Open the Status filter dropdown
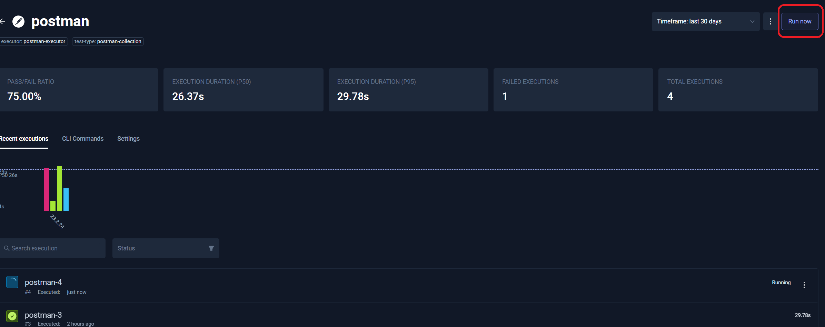The image size is (825, 327). pyautogui.click(x=166, y=248)
